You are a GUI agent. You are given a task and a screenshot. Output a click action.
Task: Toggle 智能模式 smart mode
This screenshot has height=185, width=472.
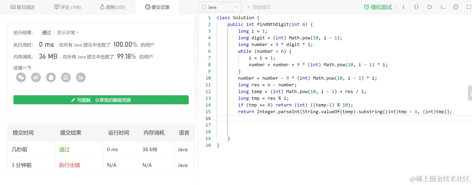[x=259, y=7]
